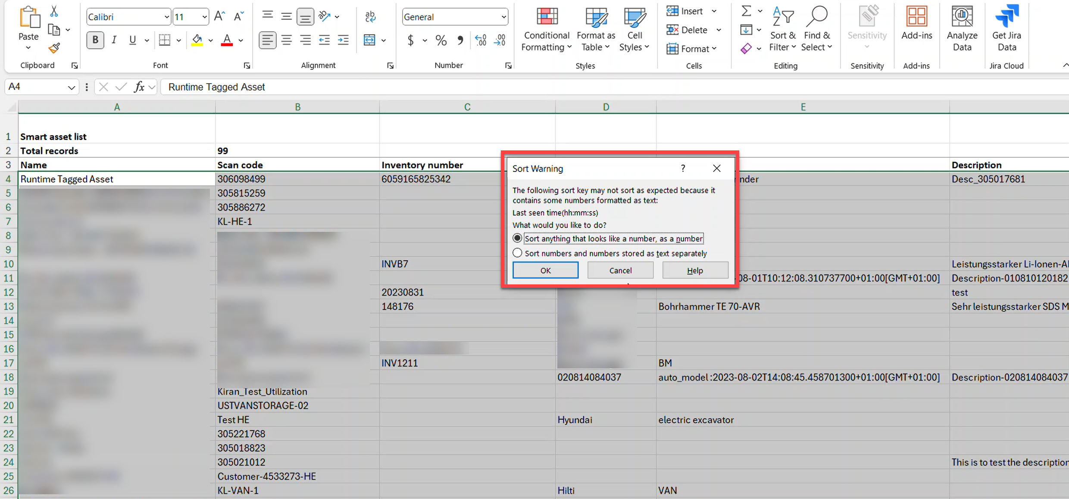
Task: Toggle Bold formatting button
Action: 95,40
